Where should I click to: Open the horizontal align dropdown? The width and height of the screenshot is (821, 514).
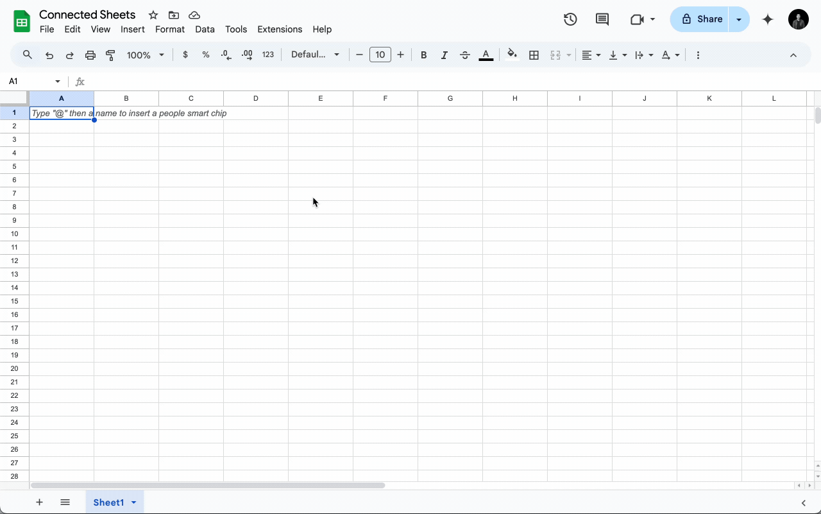[589, 55]
